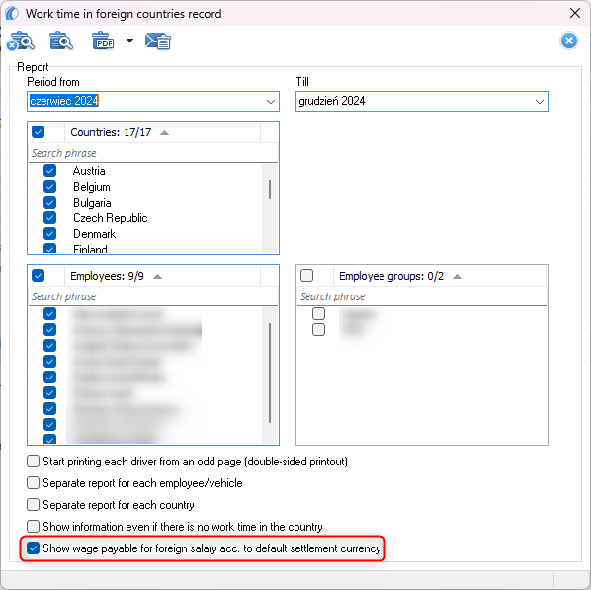Check the second employee group checkbox
591x590 pixels.
pos(318,330)
